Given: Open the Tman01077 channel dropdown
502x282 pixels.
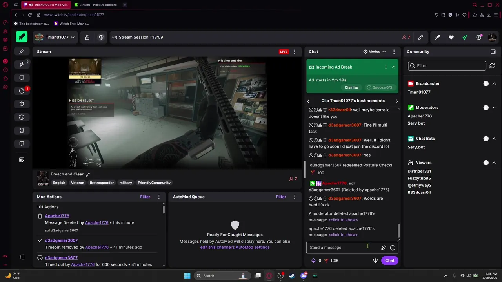Looking at the screenshot, I should [55, 37].
